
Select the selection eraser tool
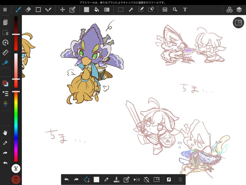151,10
